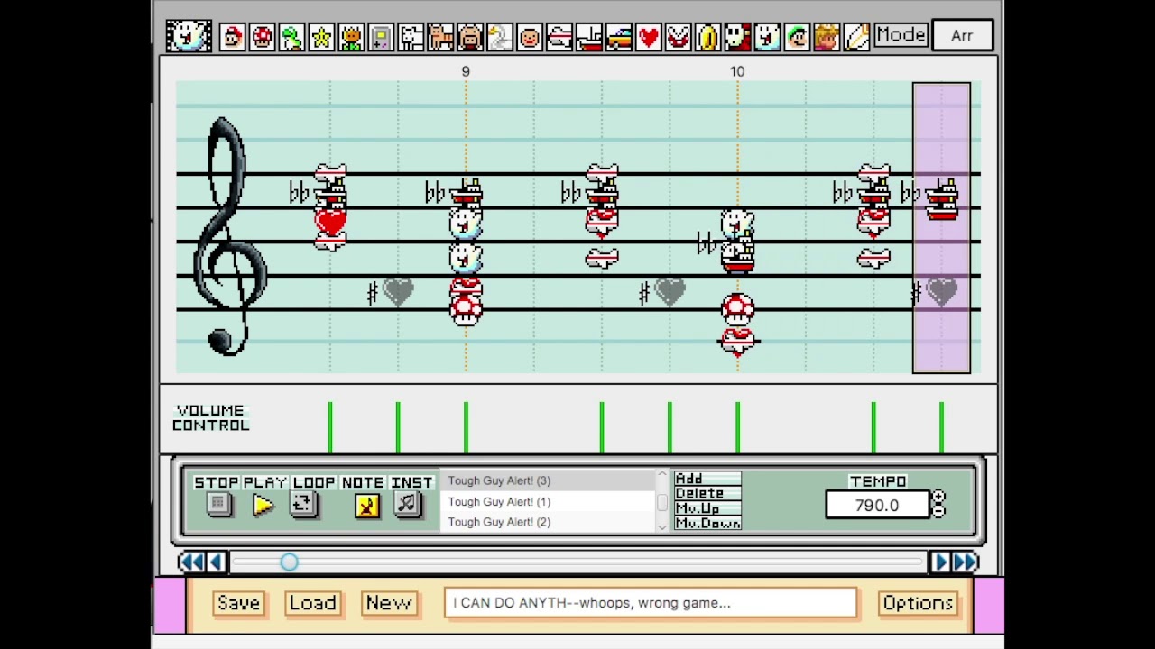Jump to song end with double-right arrow
Screen dimensions: 1155x649
tap(966, 562)
